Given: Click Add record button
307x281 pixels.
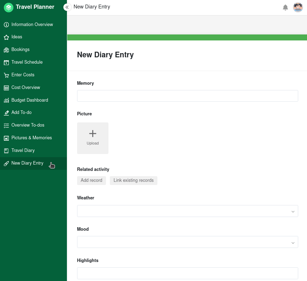Looking at the screenshot, I should click(92, 180).
